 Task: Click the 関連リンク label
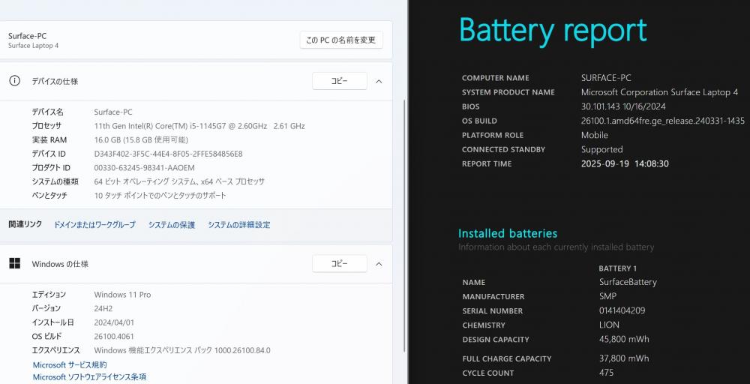(x=25, y=224)
